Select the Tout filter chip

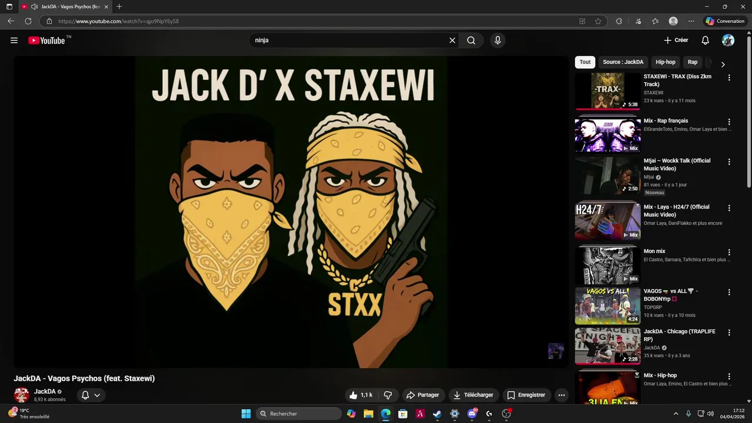click(585, 62)
